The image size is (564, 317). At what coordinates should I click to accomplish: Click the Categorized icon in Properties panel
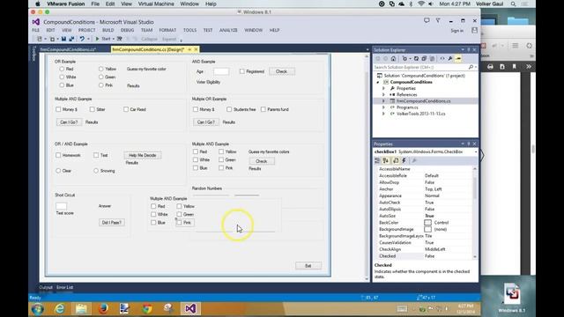[x=377, y=160]
